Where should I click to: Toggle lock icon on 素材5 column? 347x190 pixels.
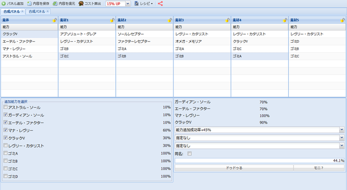(x=342, y=20)
